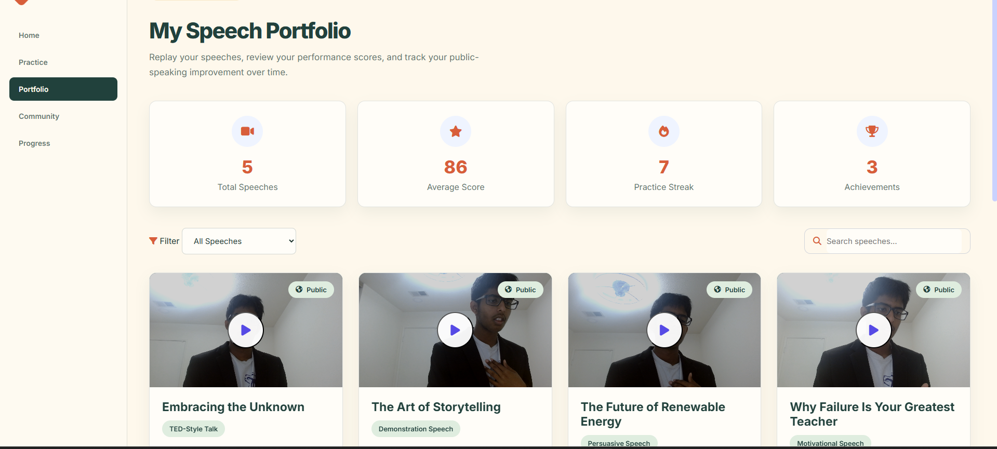Viewport: 997px width, 449px height.
Task: Toggle Public badge on Embracing the Unknown
Action: 311,290
